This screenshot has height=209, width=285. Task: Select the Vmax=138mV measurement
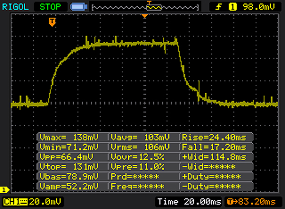pyautogui.click(x=72, y=138)
